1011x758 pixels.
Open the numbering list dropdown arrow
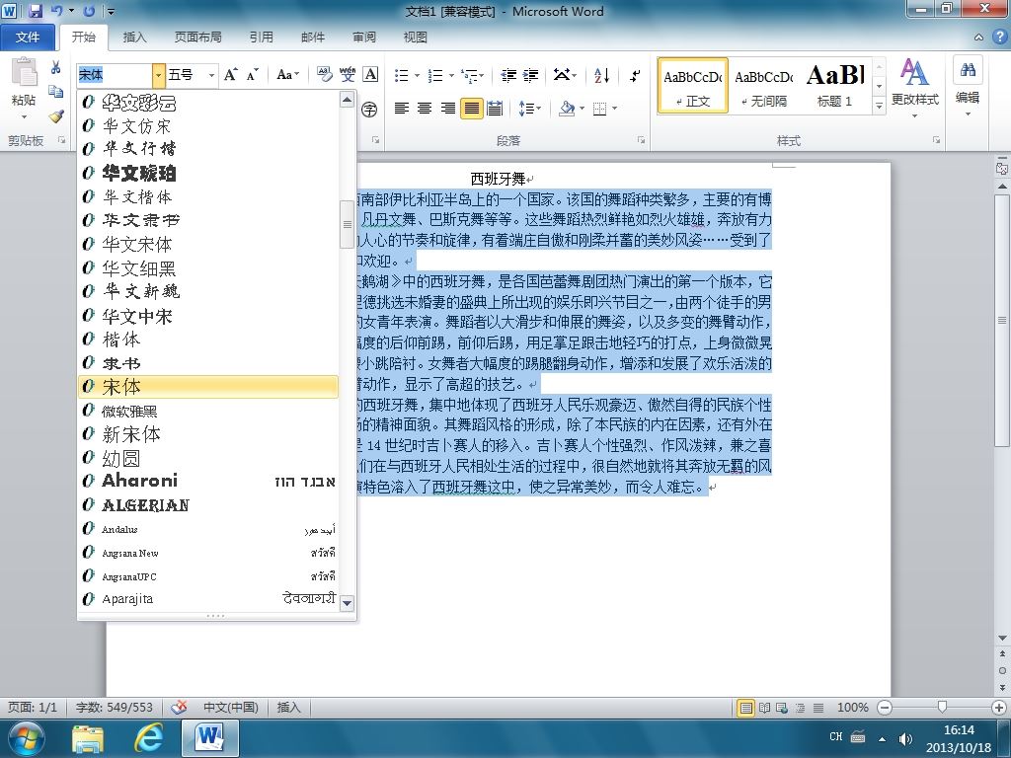[x=451, y=76]
